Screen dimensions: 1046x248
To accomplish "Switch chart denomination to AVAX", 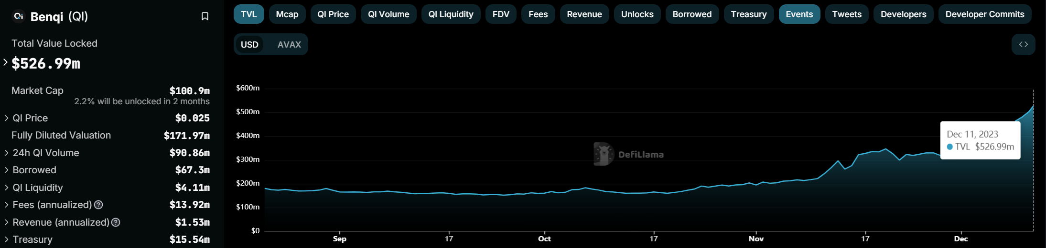I will pyautogui.click(x=289, y=44).
